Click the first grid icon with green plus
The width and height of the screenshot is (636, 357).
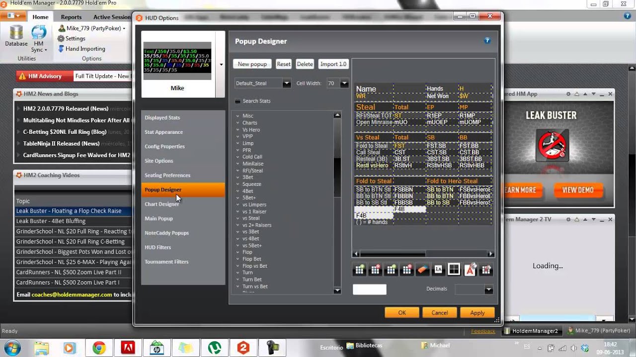pyautogui.click(x=359, y=269)
